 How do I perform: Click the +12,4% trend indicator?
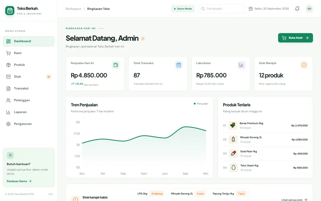tap(77, 84)
